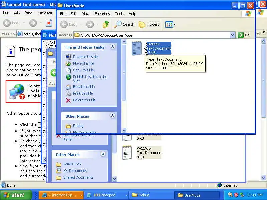267x200 pixels.
Task: Click the Shared Documents folder icon
Action: 59,178
